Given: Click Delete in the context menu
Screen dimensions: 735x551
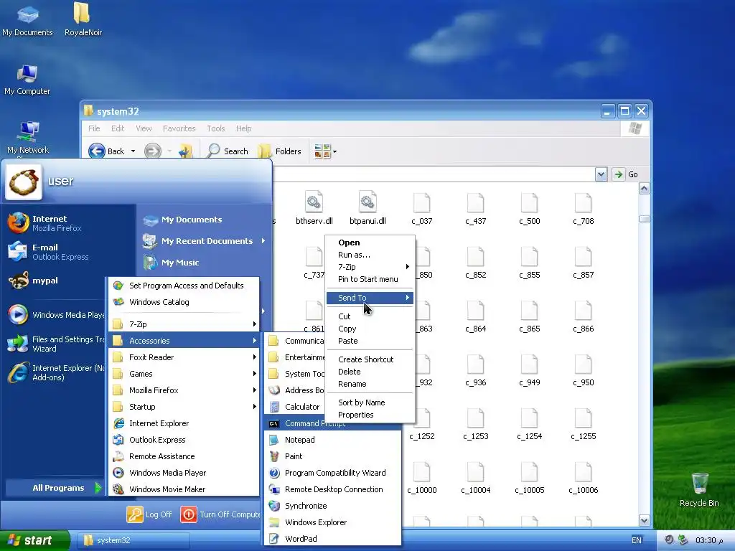Looking at the screenshot, I should [370, 372].
